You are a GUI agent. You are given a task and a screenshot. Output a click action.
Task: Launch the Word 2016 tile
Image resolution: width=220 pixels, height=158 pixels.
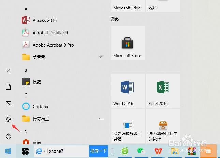pyautogui.click(x=128, y=91)
